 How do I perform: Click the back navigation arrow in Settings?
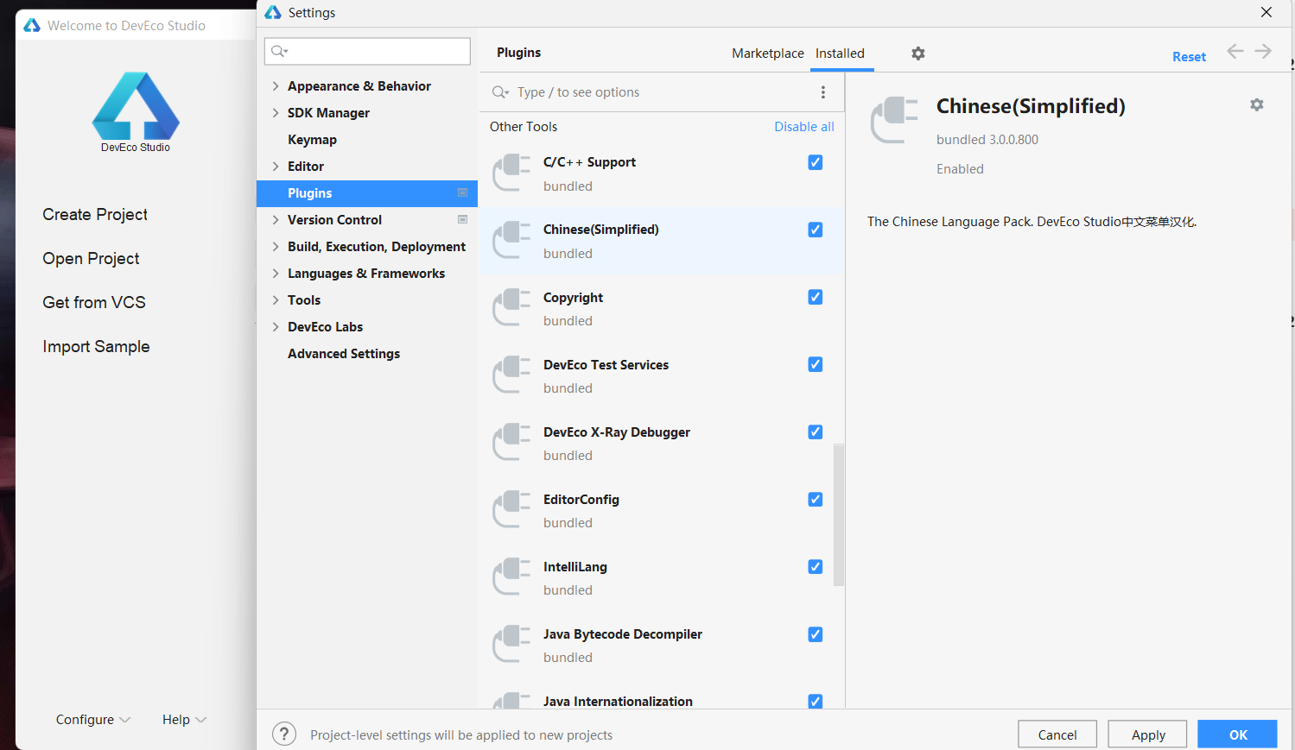click(x=1235, y=52)
